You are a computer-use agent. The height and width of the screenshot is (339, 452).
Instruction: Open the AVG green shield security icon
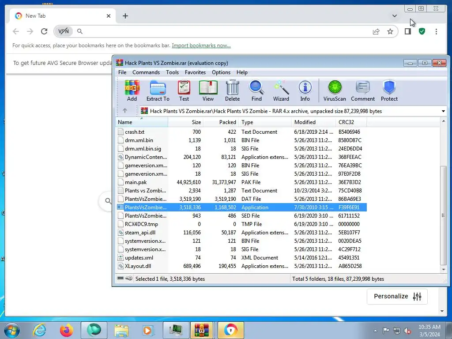(x=422, y=31)
